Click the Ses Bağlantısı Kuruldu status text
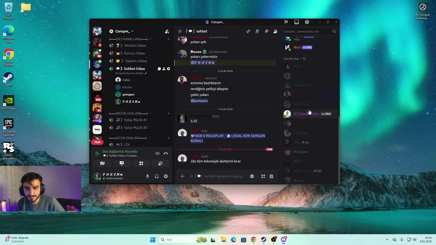436x245 pixels. (x=120, y=151)
